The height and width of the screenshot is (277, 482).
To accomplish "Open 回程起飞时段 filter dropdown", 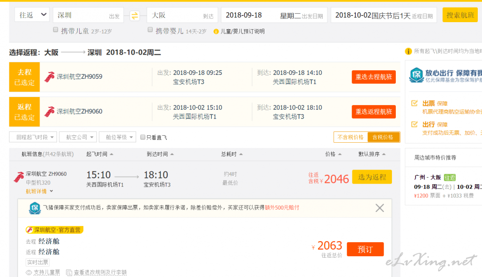I will [33, 137].
